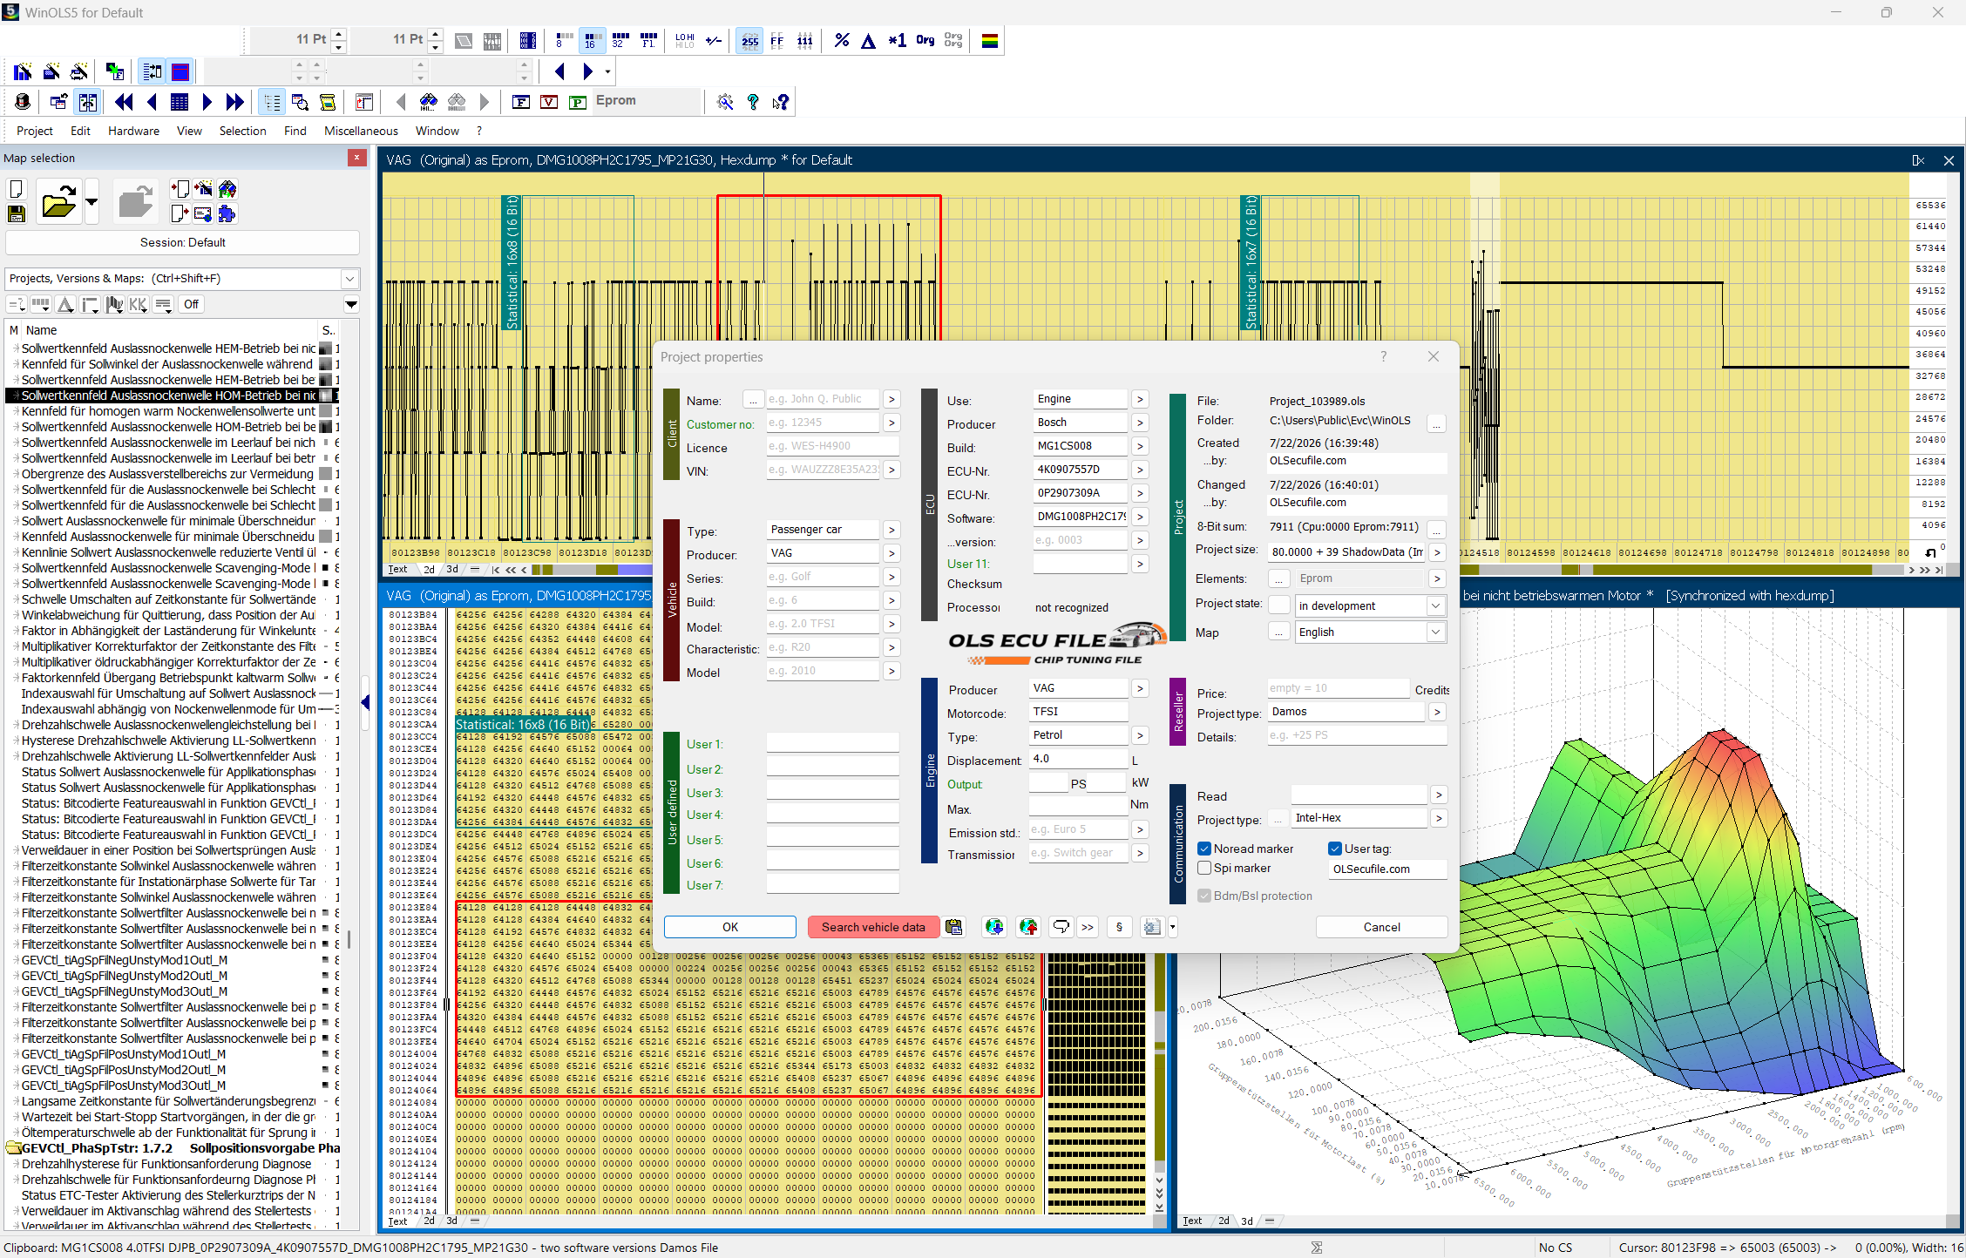Click the green P Eprom button icon

(577, 102)
